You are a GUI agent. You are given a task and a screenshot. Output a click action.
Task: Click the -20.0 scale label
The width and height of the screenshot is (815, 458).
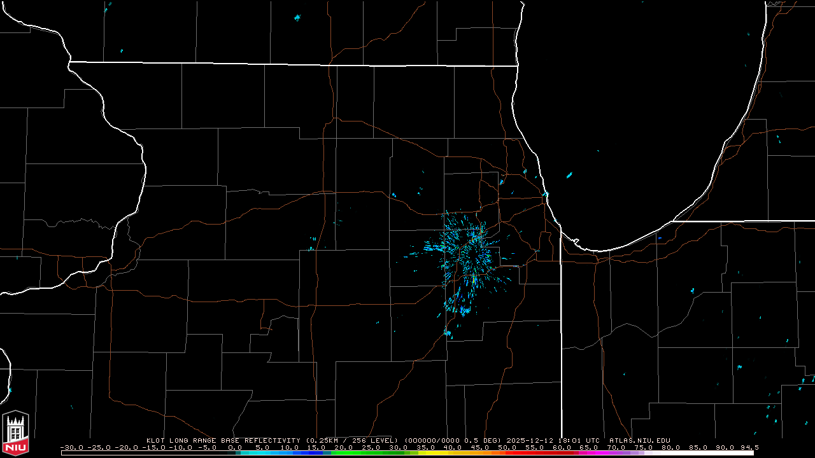[x=126, y=447]
